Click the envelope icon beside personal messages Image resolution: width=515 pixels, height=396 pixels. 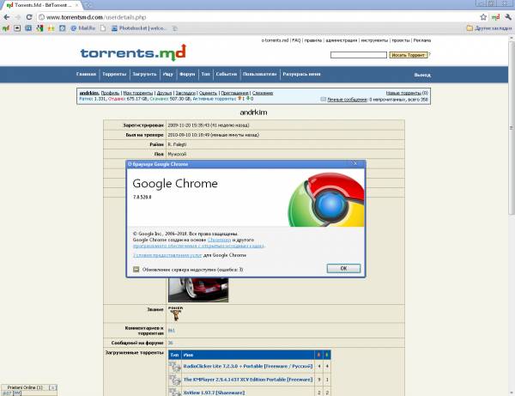[x=324, y=100]
